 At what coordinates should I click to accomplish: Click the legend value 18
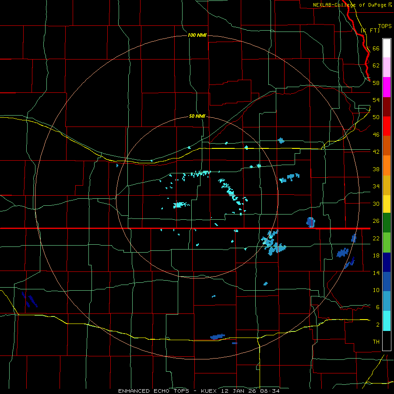(376, 256)
